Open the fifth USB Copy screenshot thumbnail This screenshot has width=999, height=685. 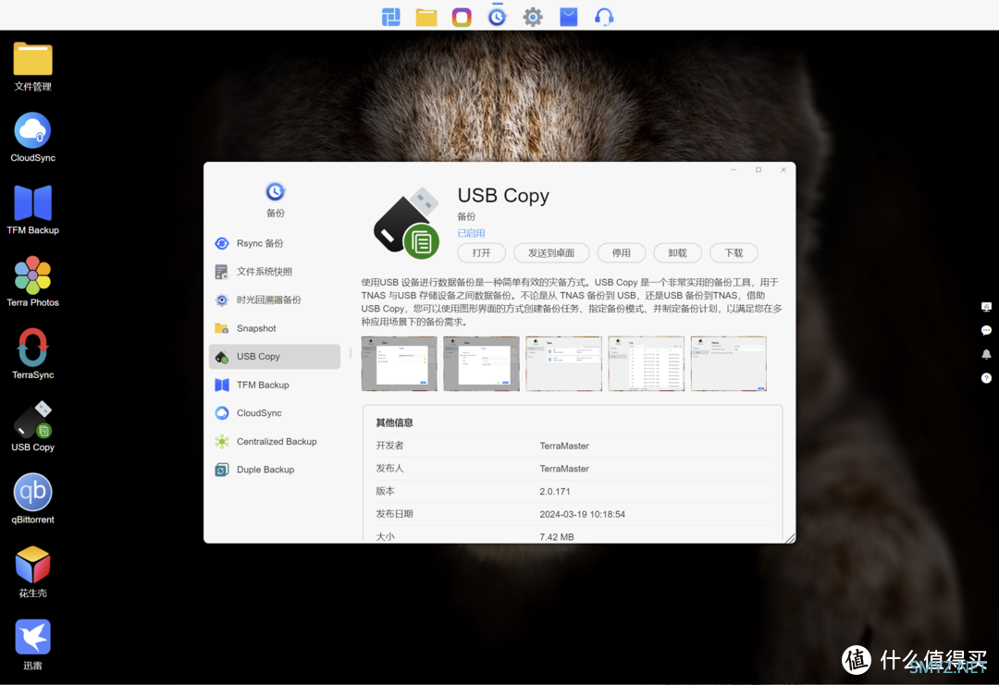729,363
